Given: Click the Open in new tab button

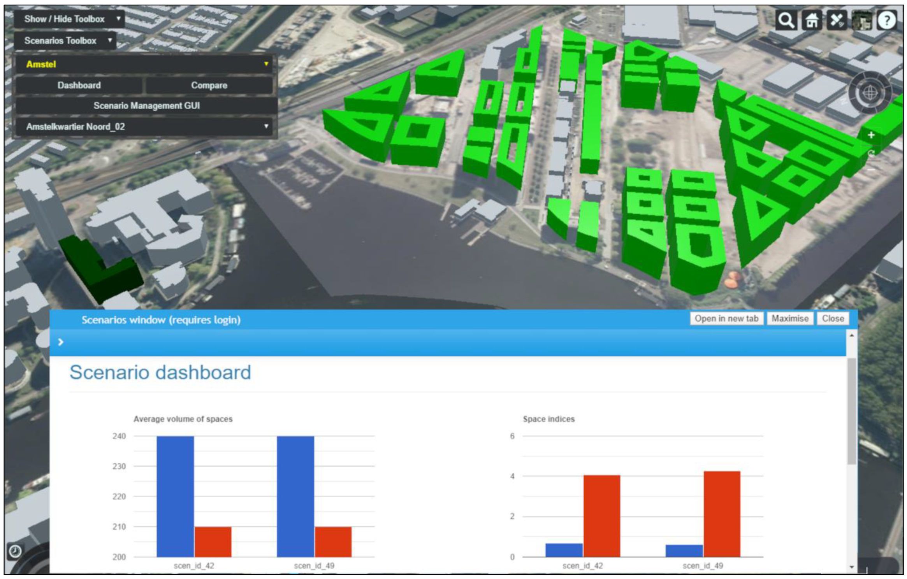Looking at the screenshot, I should [x=726, y=318].
